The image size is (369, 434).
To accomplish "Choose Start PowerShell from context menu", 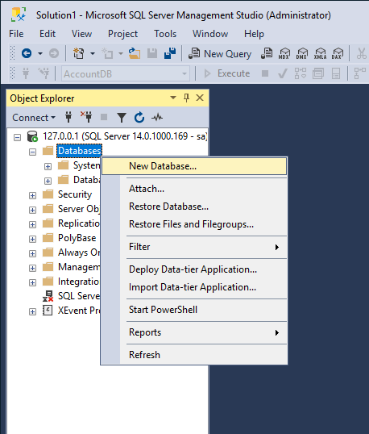I will click(194, 310).
